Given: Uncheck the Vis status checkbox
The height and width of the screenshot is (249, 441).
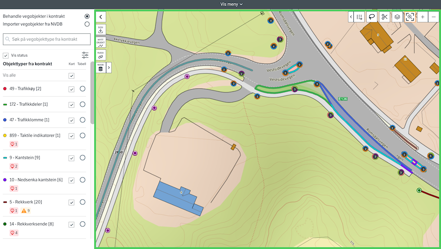Looking at the screenshot, I should point(6,55).
